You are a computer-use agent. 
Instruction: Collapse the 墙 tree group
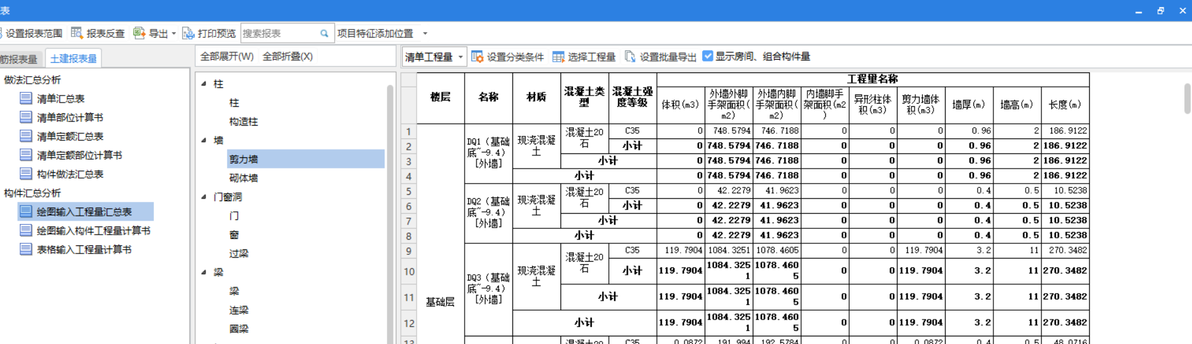pos(204,140)
